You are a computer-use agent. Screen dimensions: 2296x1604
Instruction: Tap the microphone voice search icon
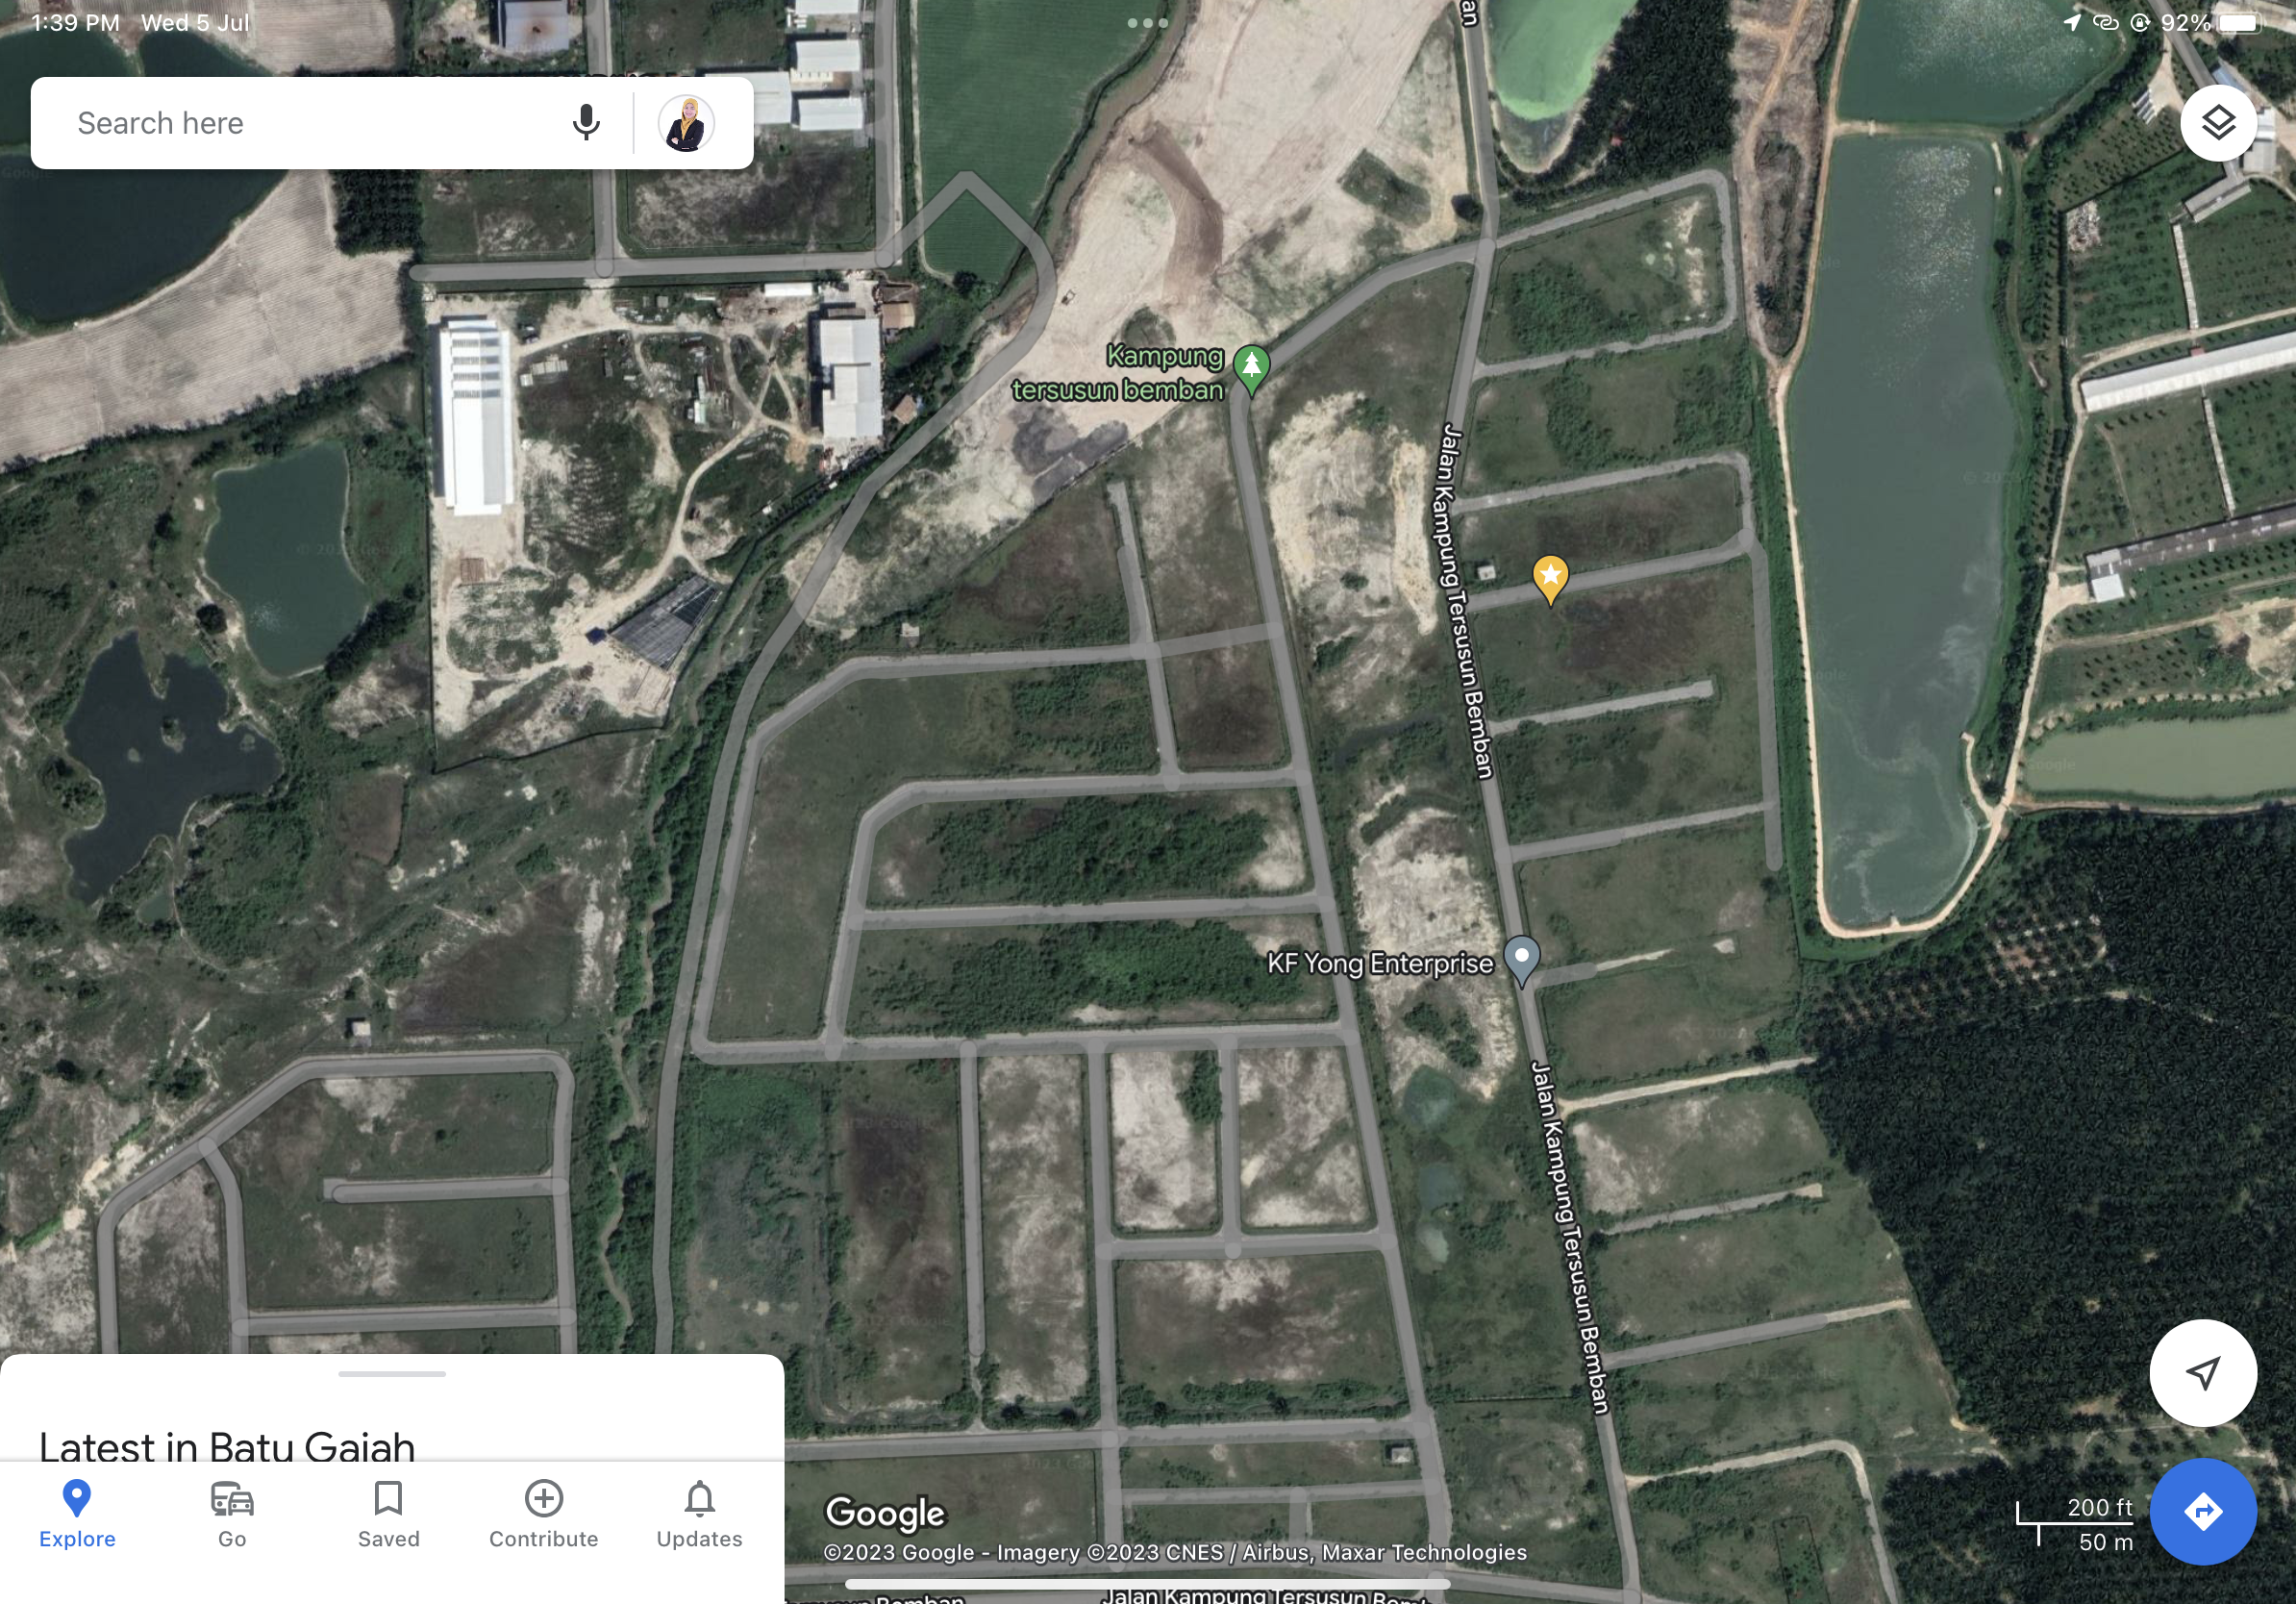[586, 123]
